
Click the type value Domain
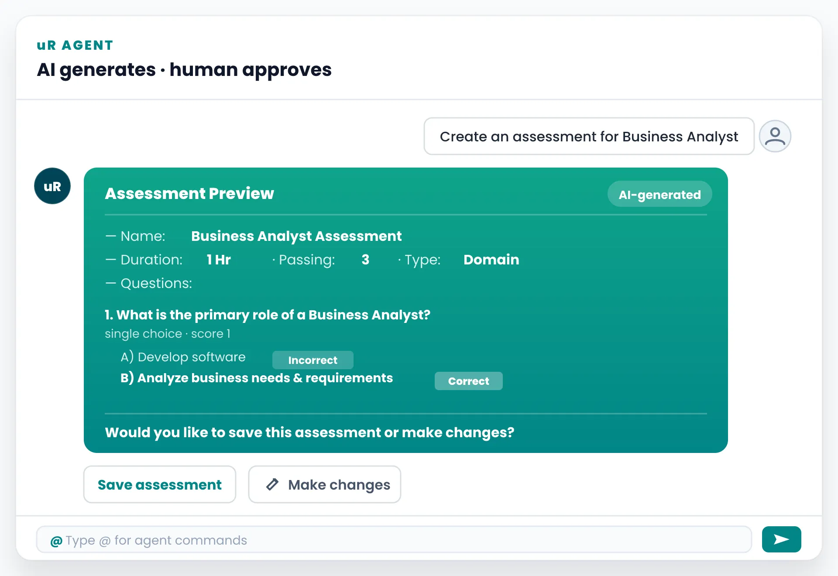tap(491, 260)
